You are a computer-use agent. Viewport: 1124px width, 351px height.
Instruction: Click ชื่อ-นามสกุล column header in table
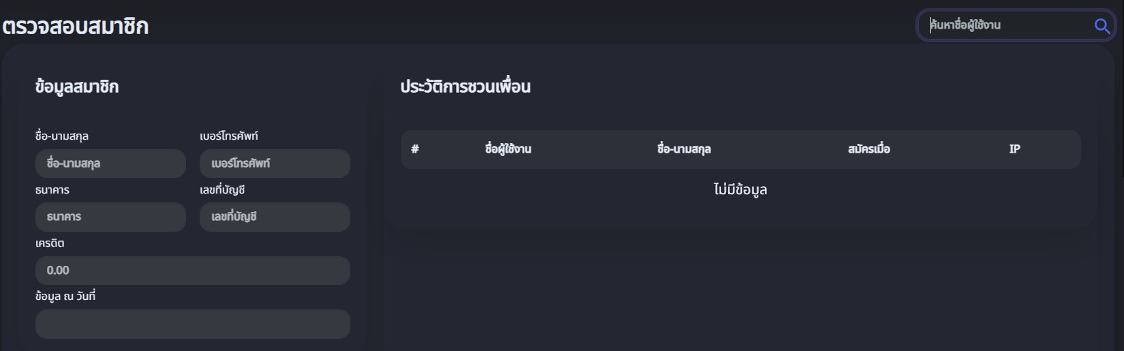pos(684,149)
